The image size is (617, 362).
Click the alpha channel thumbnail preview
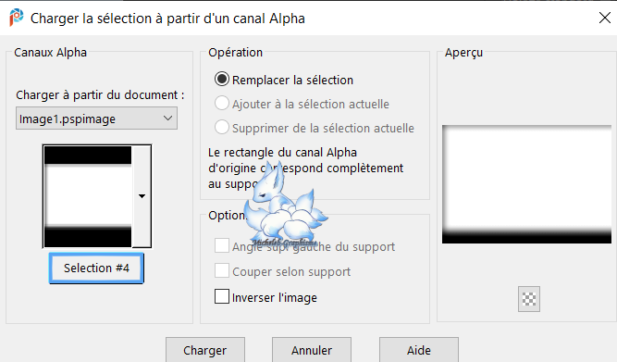point(88,196)
